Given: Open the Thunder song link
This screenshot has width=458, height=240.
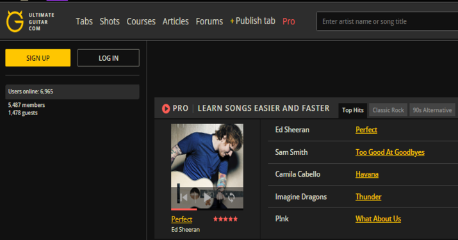Looking at the screenshot, I should (x=368, y=196).
